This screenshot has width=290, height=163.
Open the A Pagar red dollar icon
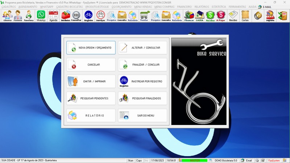pyautogui.click(x=221, y=16)
